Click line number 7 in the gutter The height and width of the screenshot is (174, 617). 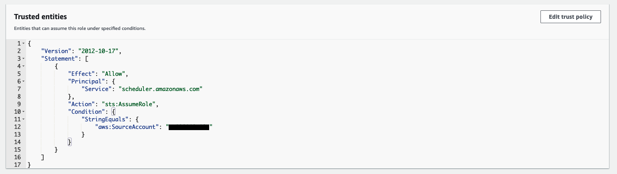(x=19, y=89)
